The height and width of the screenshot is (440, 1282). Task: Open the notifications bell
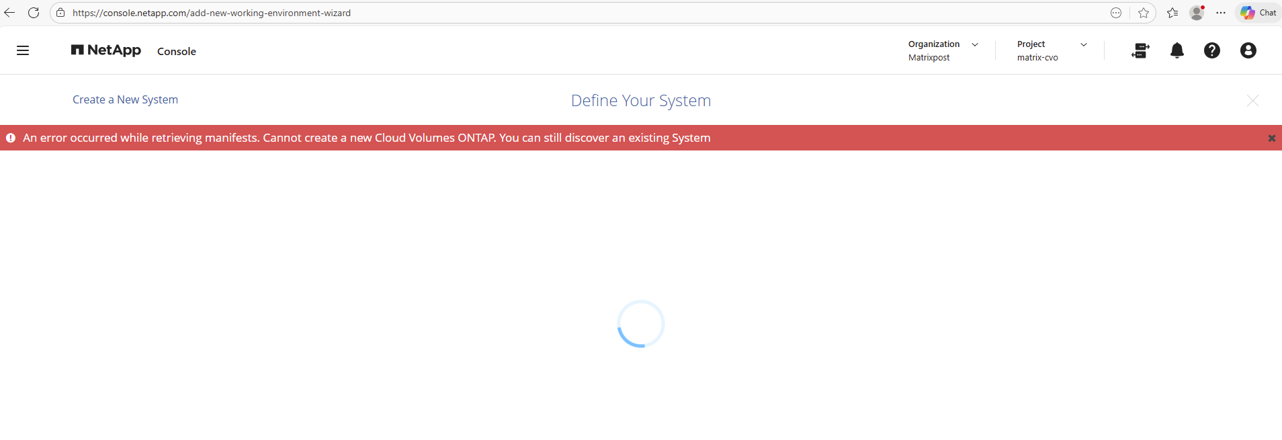coord(1177,50)
